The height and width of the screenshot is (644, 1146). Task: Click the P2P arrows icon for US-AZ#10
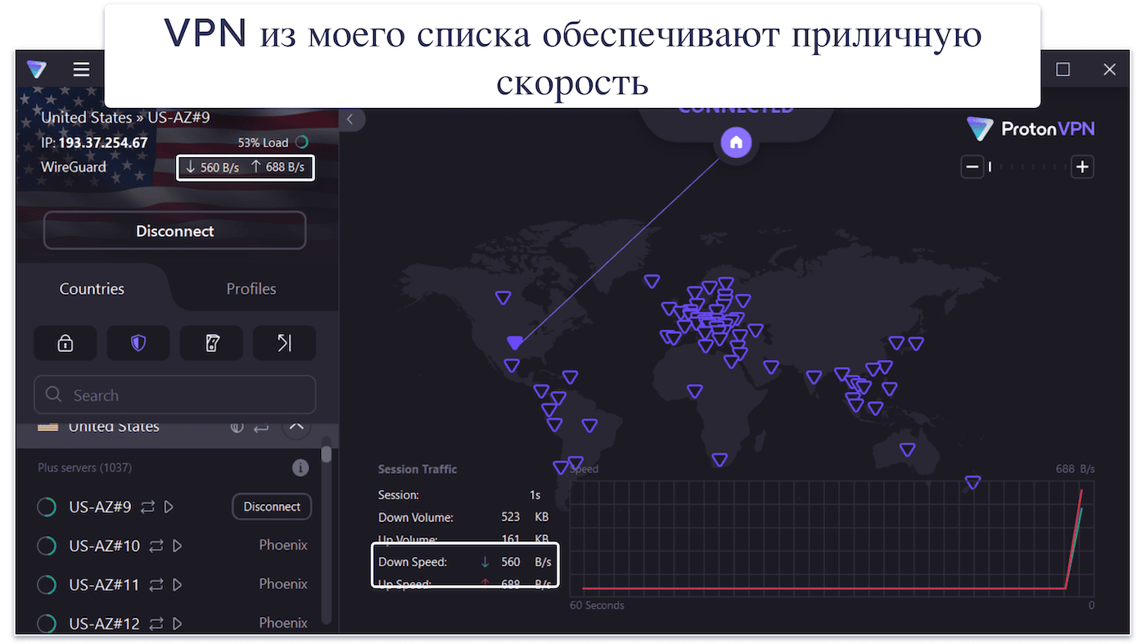(x=156, y=546)
